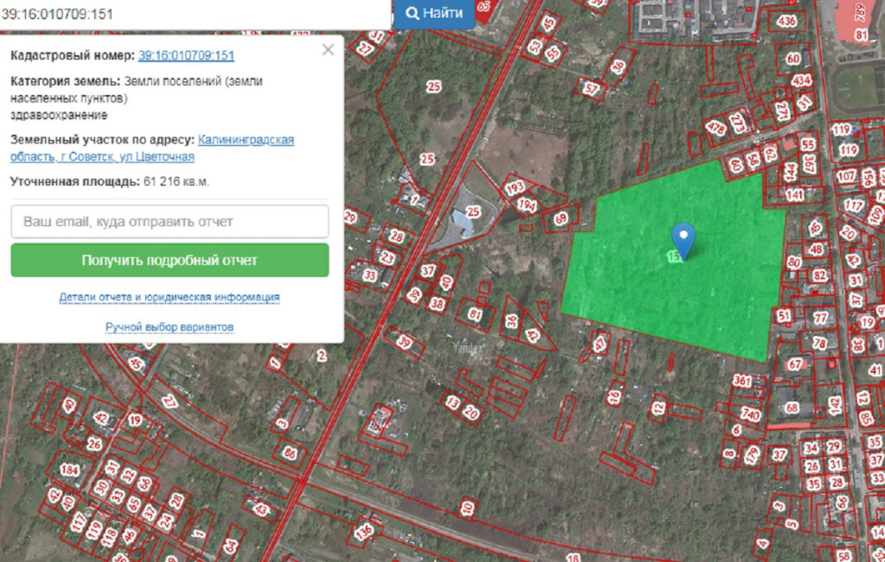Select parcel labeled 117 near right edge

(x=854, y=205)
